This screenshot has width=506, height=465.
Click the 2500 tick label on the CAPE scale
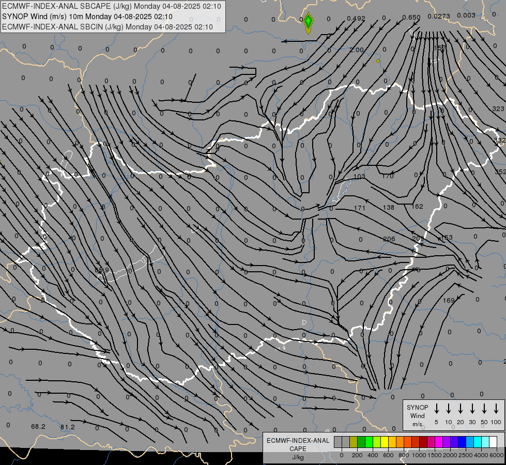(465, 455)
